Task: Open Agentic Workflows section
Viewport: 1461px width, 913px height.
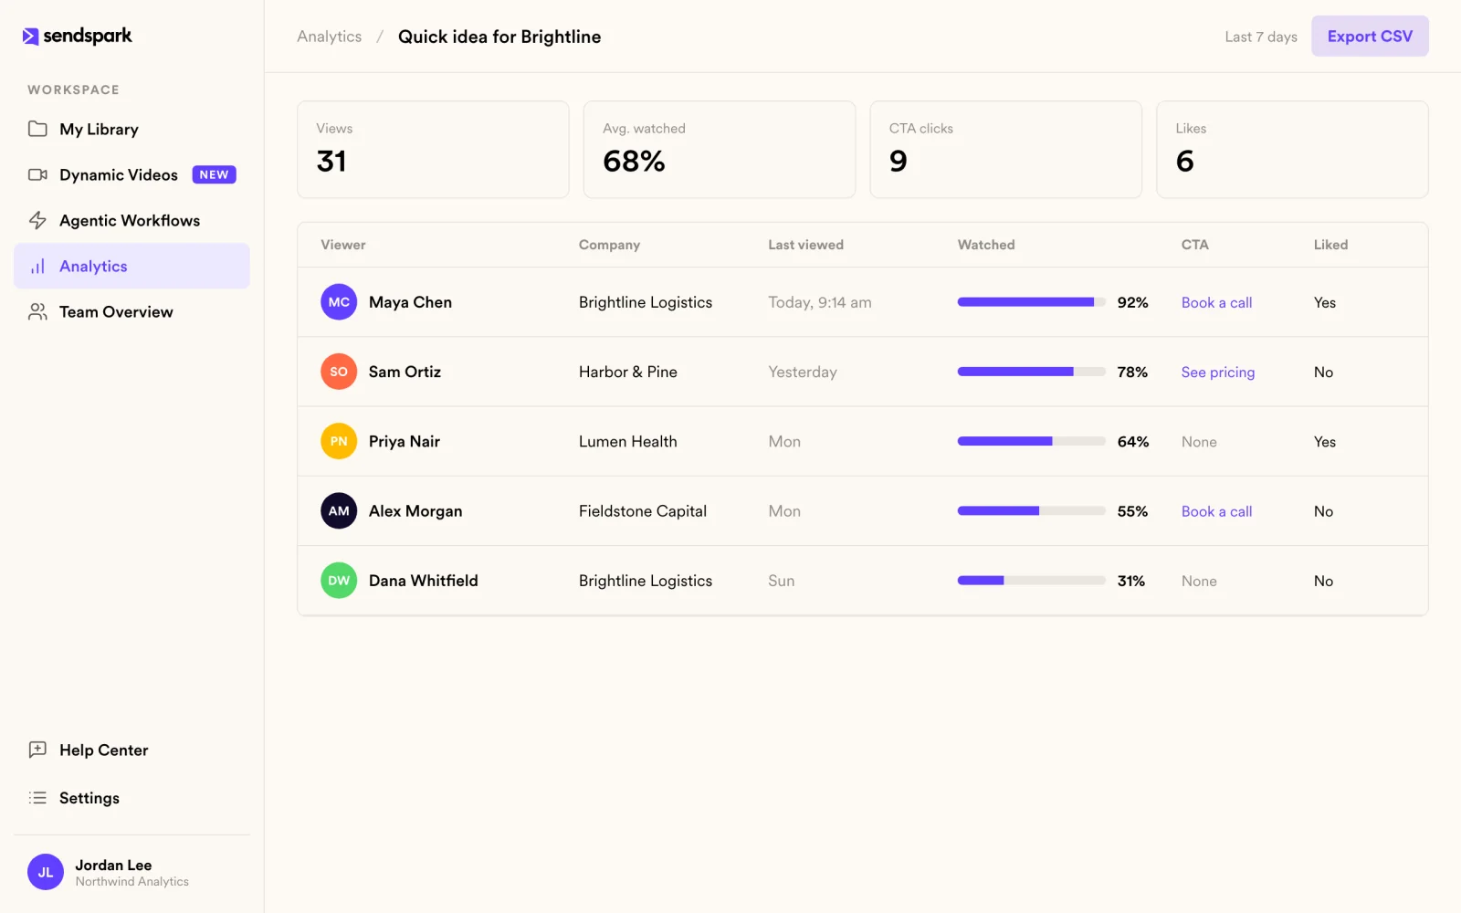Action: [131, 220]
